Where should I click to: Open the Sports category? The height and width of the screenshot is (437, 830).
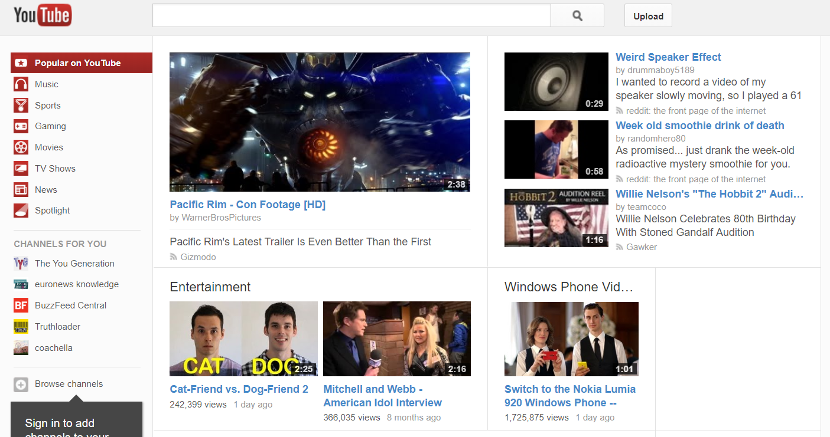(48, 106)
